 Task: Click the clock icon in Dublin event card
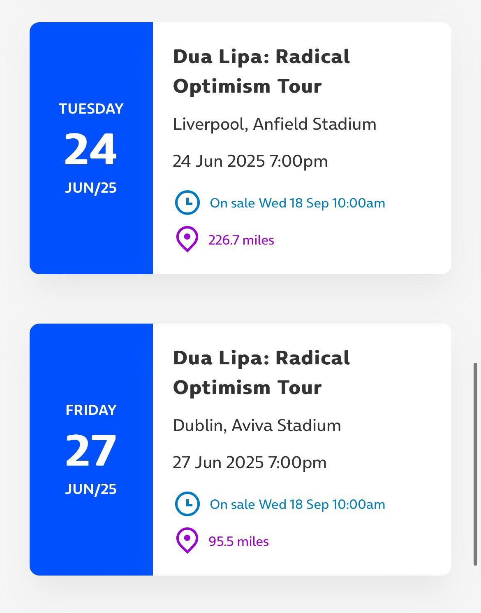pos(187,504)
